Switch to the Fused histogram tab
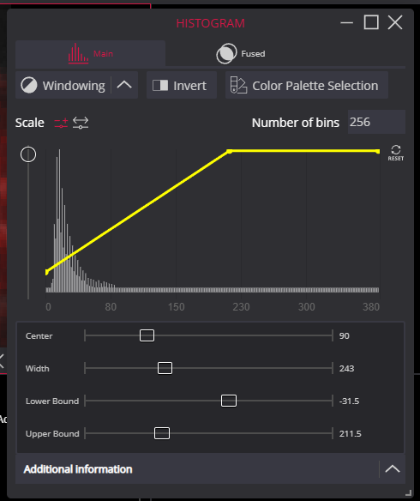 click(x=240, y=54)
